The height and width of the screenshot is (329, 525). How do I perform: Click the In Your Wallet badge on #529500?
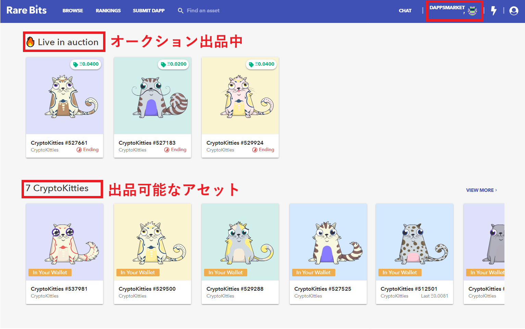(138, 273)
